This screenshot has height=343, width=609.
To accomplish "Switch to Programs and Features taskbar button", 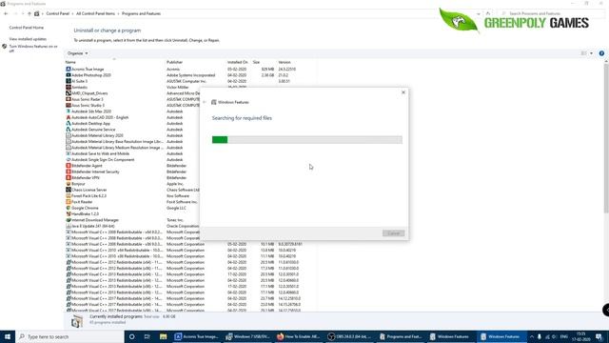I will click(401, 336).
